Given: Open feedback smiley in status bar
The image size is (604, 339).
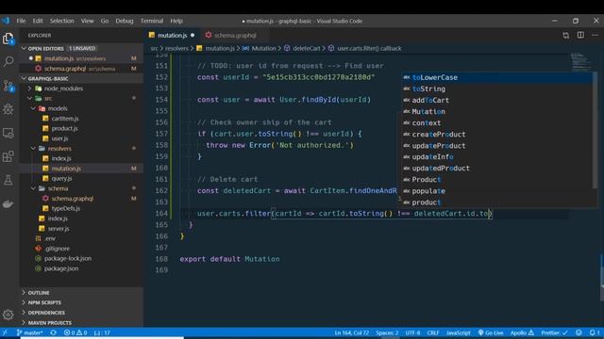Looking at the screenshot, I should pyautogui.click(x=579, y=332).
